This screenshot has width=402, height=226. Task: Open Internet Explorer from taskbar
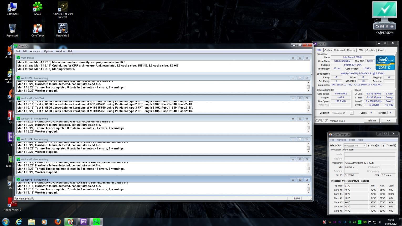pos(19,222)
